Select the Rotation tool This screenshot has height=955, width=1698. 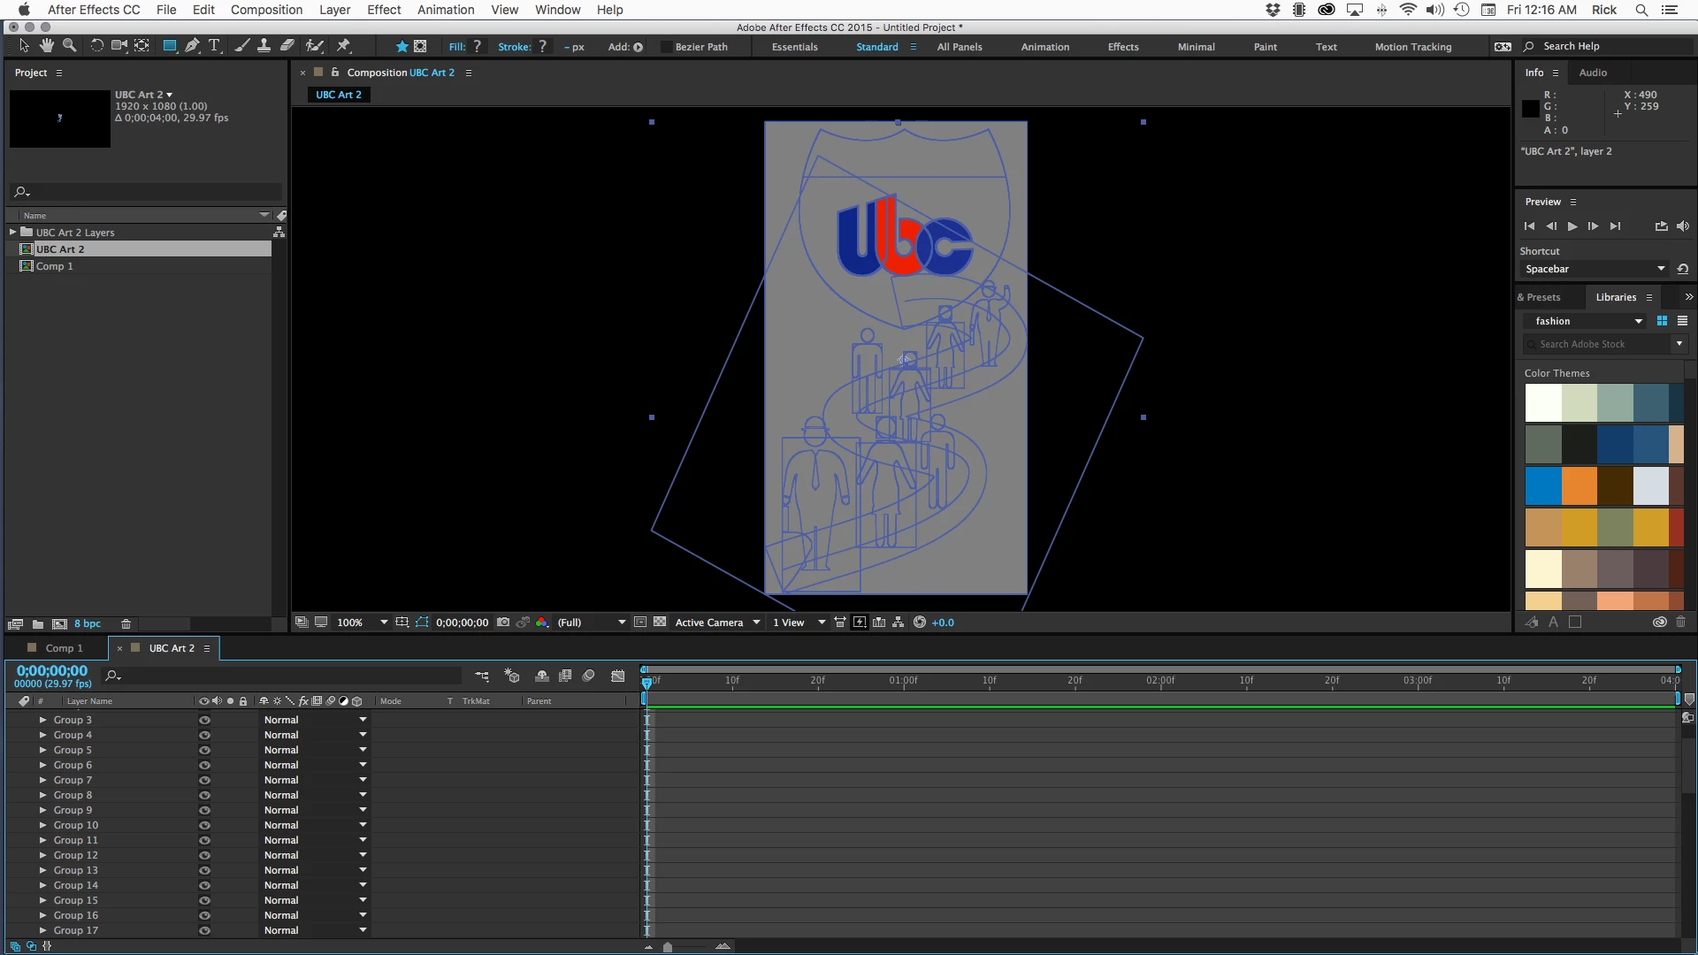coord(96,46)
